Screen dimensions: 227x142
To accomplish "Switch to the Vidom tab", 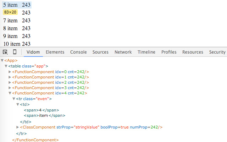I will point(33,52).
